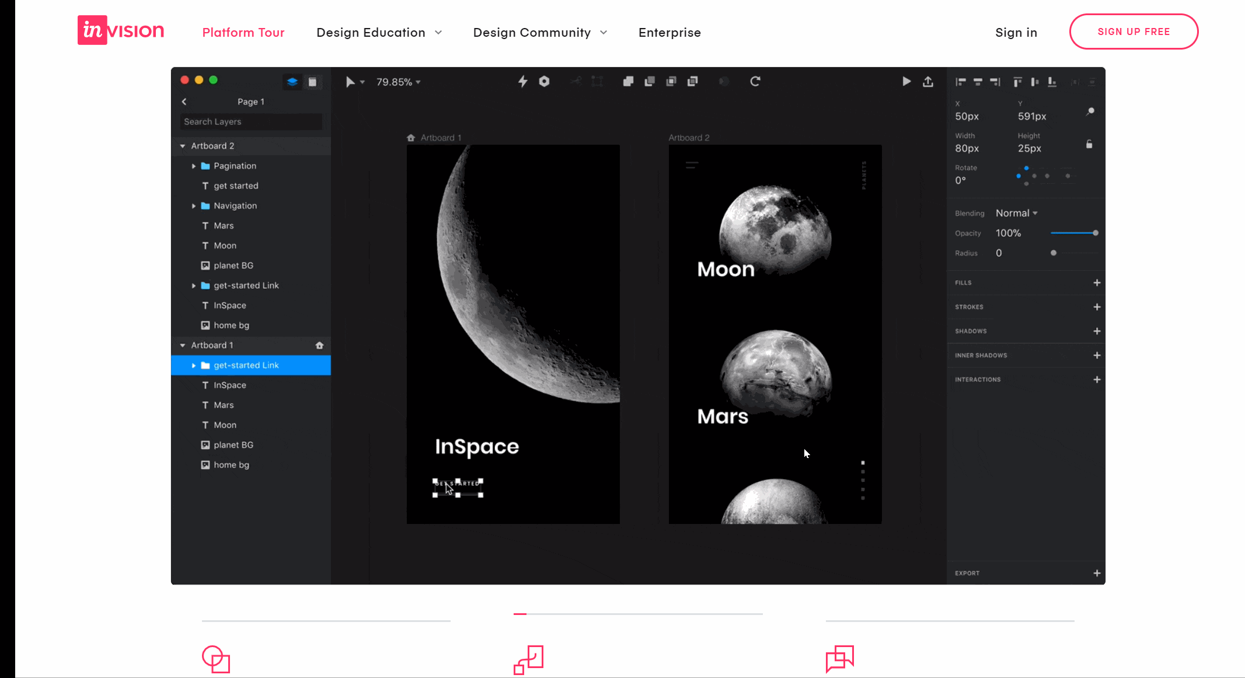Expand the Pagination layer group

click(x=194, y=165)
